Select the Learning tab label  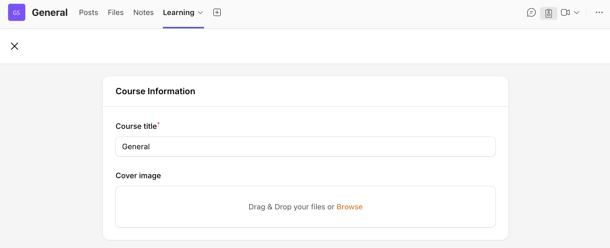179,12
